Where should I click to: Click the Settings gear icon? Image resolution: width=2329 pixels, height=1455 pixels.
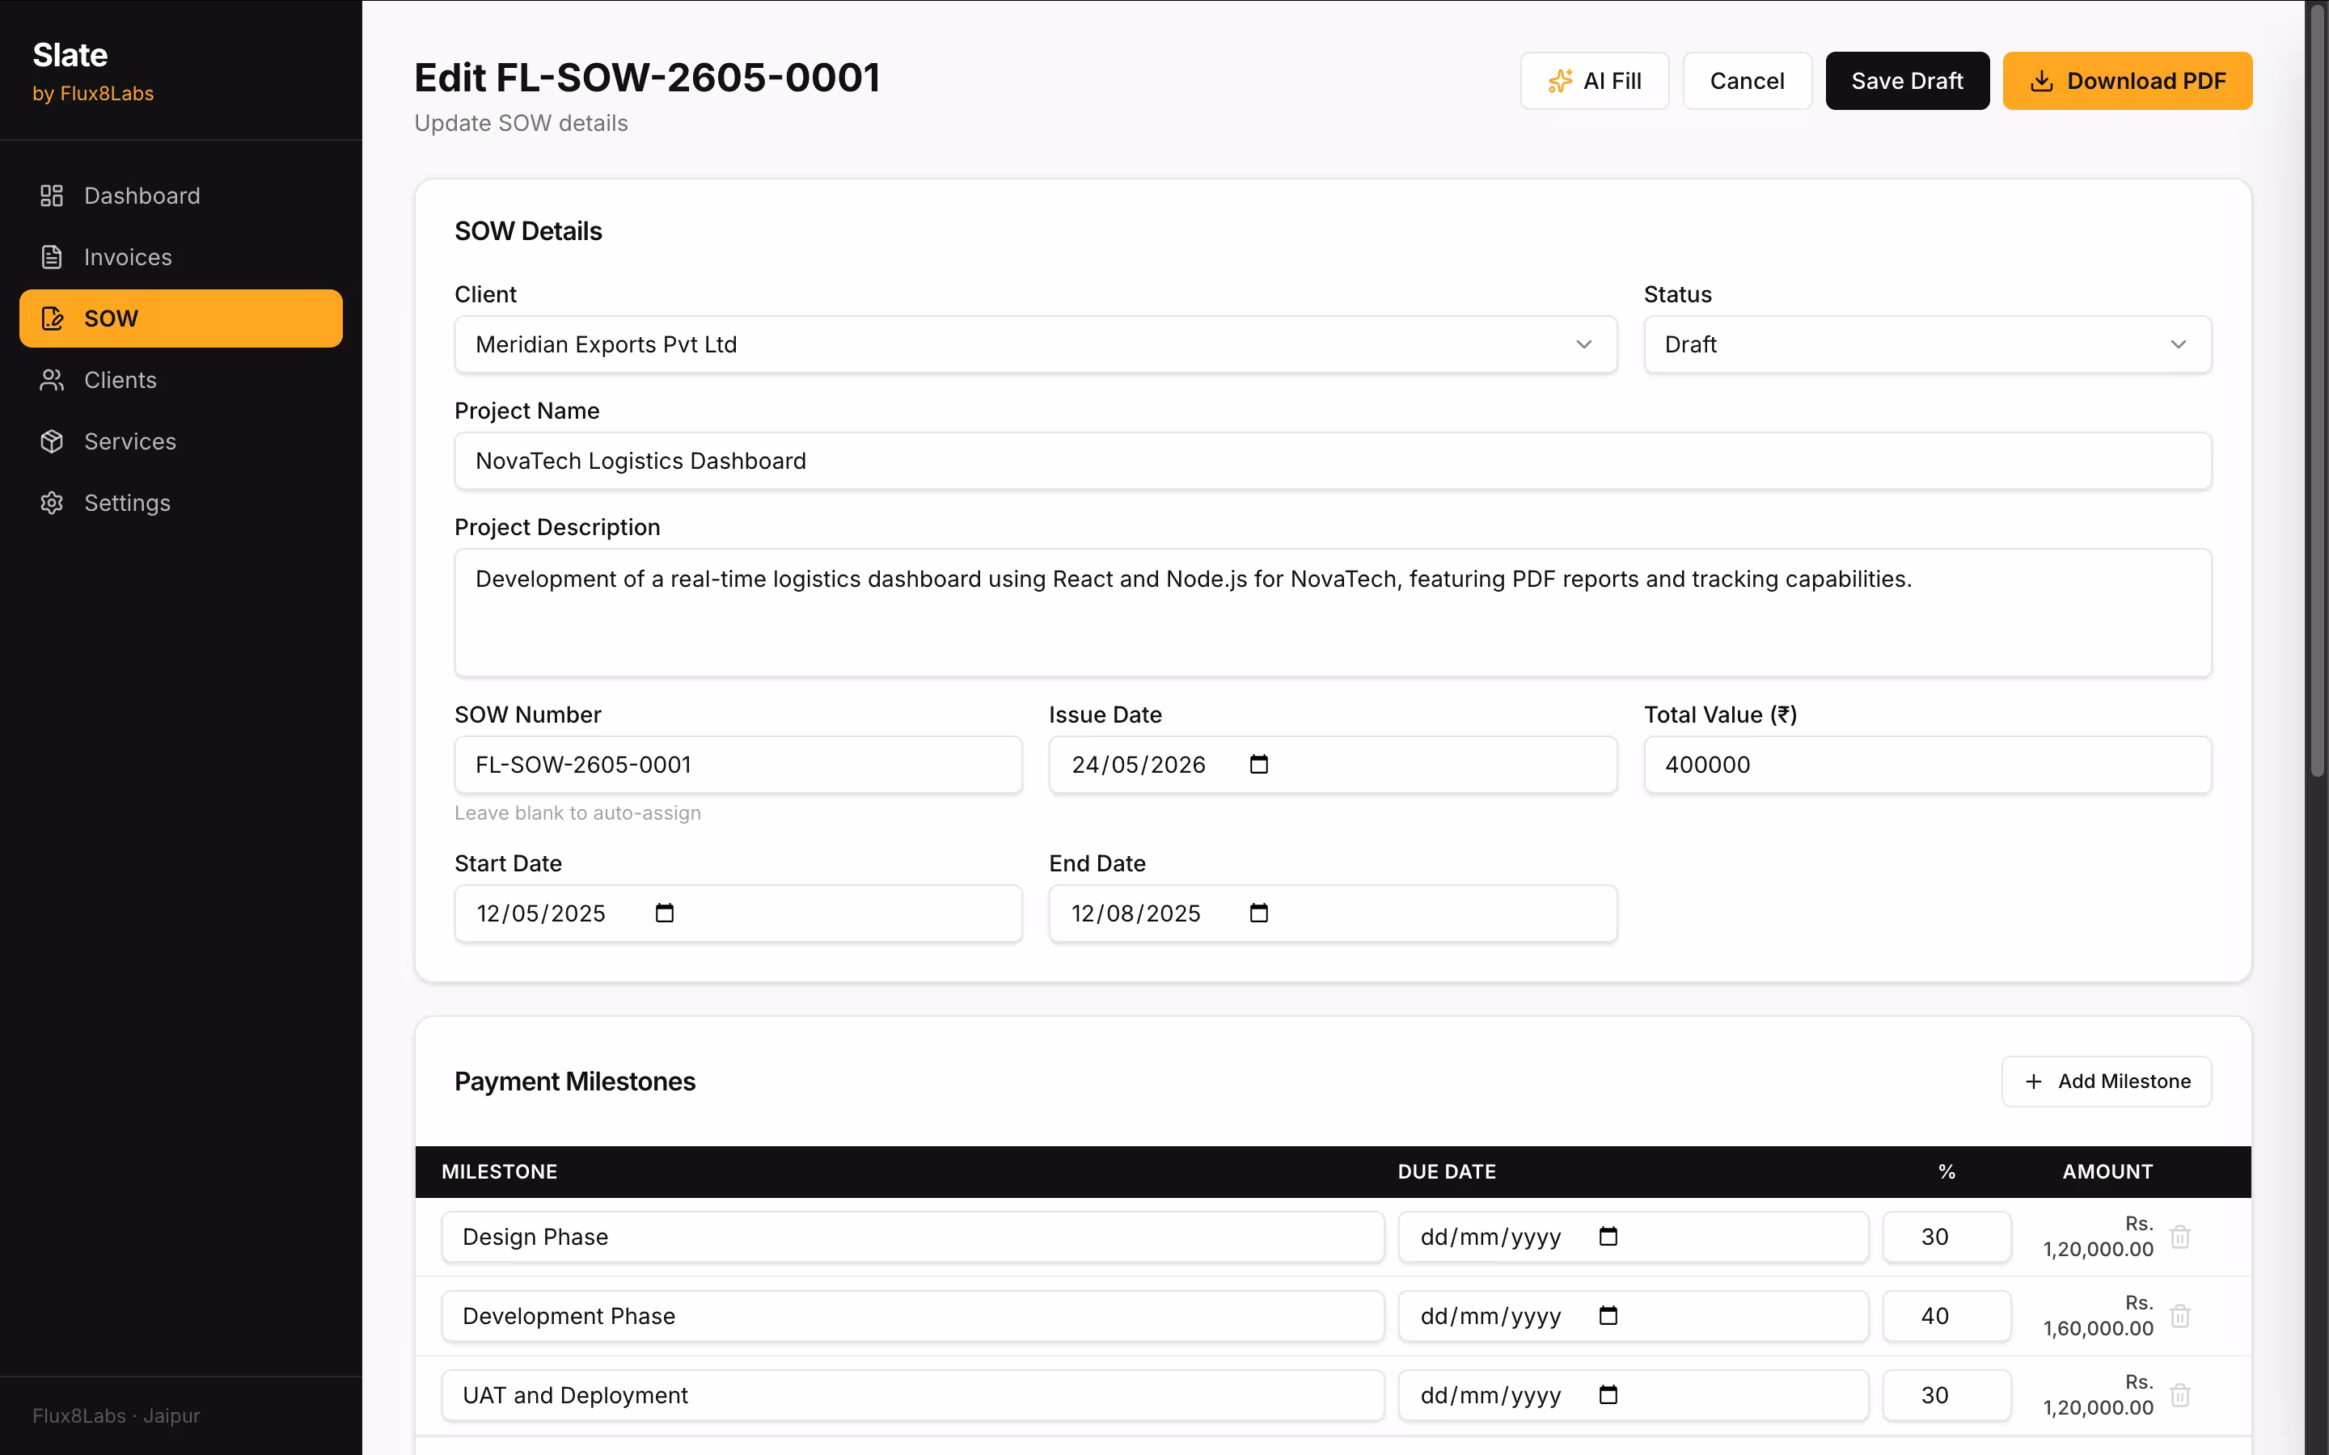(52, 502)
